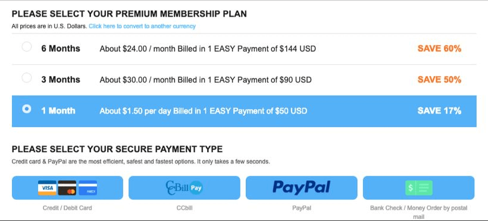Click Bank Check / Money Order caption
Image resolution: width=488 pixels, height=221 pixels.
(418, 212)
